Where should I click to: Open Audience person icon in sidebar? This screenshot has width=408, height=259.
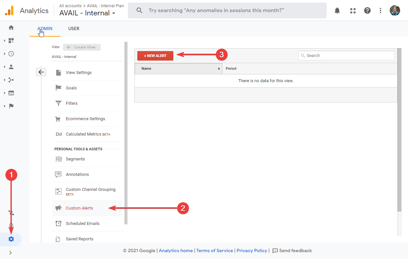click(x=11, y=67)
